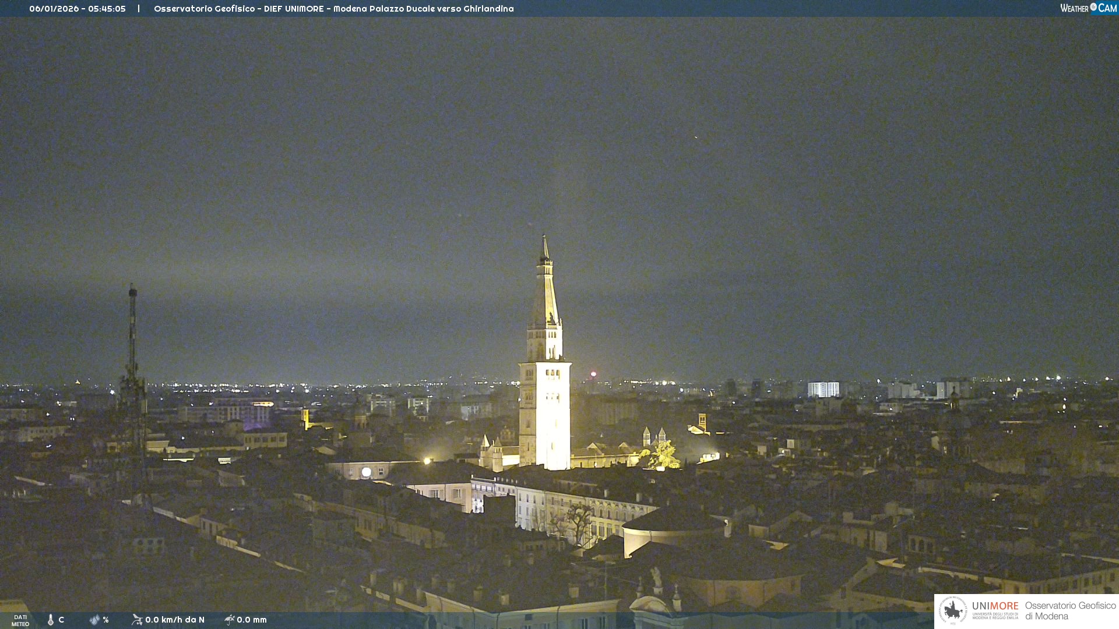Click the humidity % unit text
This screenshot has width=1119, height=629.
pos(105,620)
